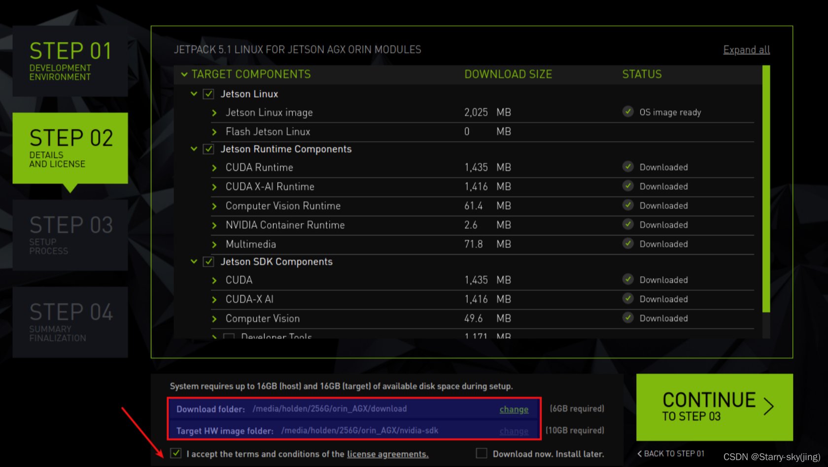Open Step 03 Setup Process
This screenshot has width=828, height=467.
coord(70,235)
